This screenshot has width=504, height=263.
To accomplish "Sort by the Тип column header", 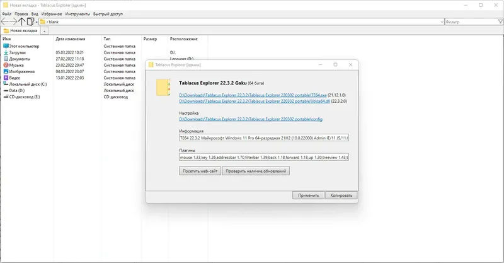I will pos(107,39).
